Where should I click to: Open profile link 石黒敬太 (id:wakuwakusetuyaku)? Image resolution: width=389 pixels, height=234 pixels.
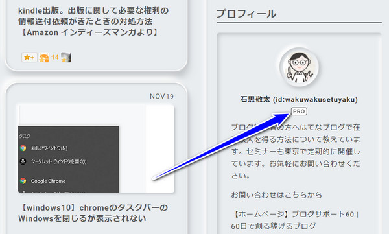coord(299,100)
